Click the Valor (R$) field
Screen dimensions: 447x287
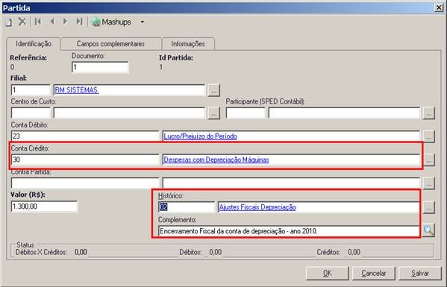point(44,206)
